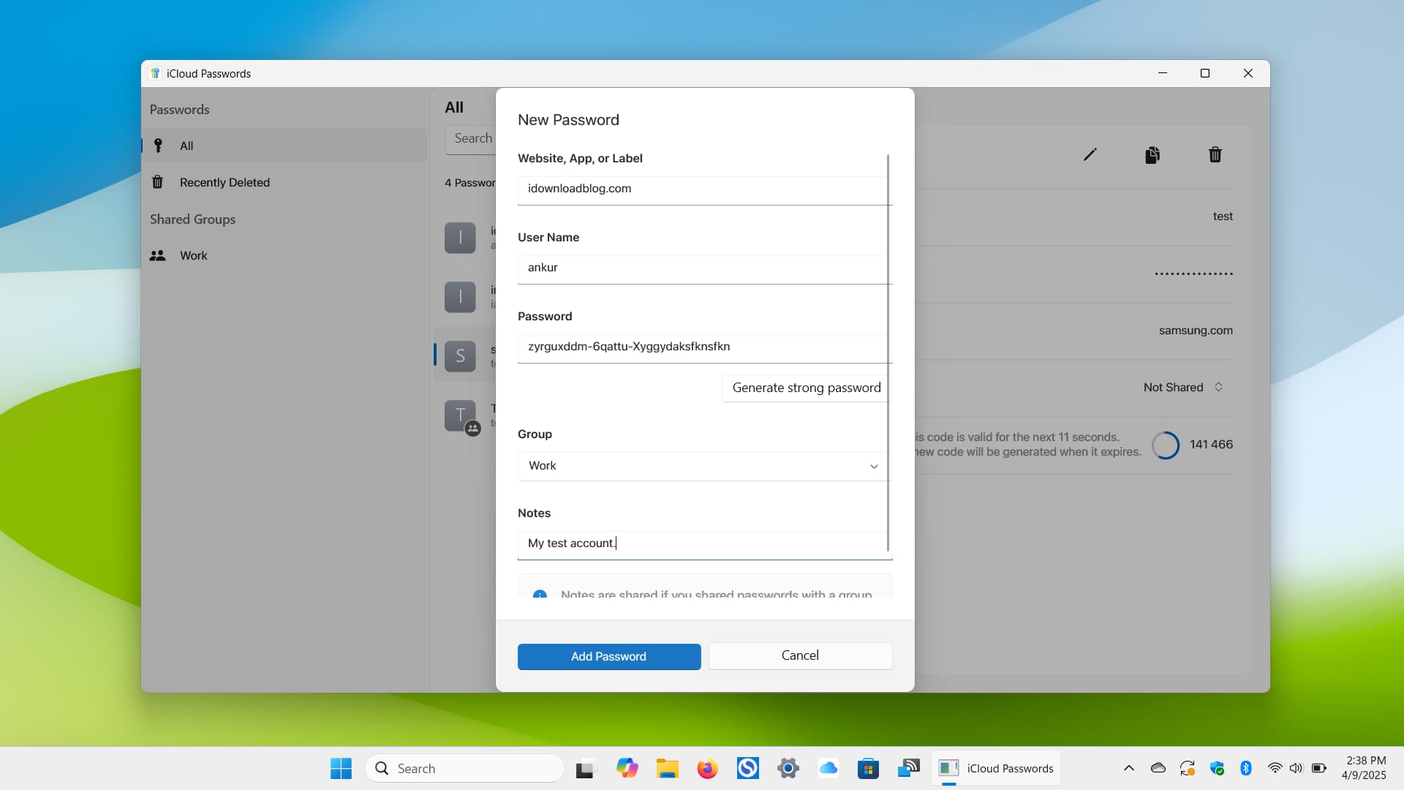Click the password list Search box

click(471, 138)
